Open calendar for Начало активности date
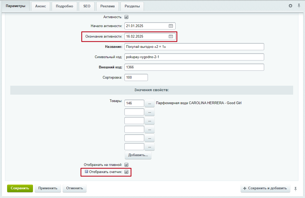Image resolution: width=305 pixels, height=198 pixels. click(171, 26)
